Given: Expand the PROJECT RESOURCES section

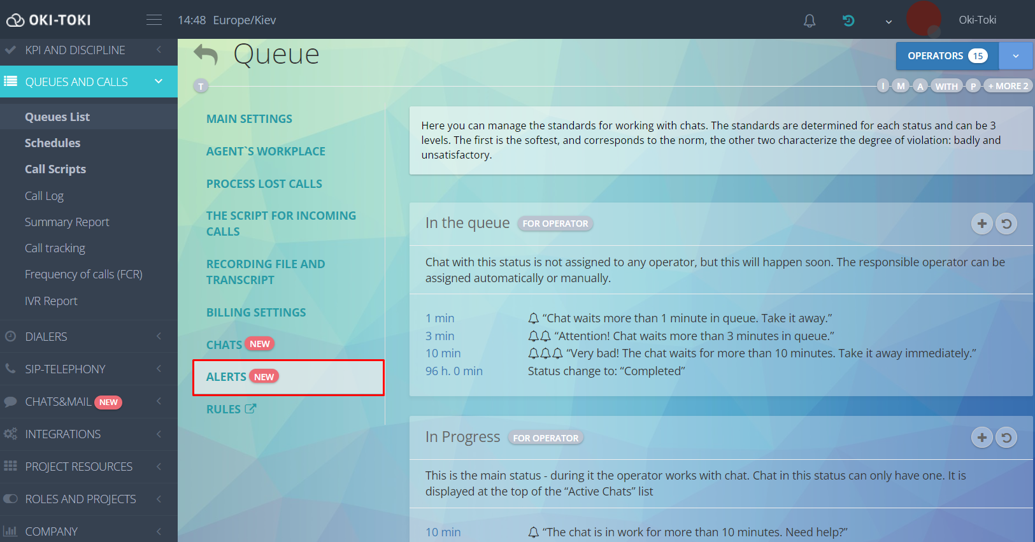Looking at the screenshot, I should coord(89,466).
